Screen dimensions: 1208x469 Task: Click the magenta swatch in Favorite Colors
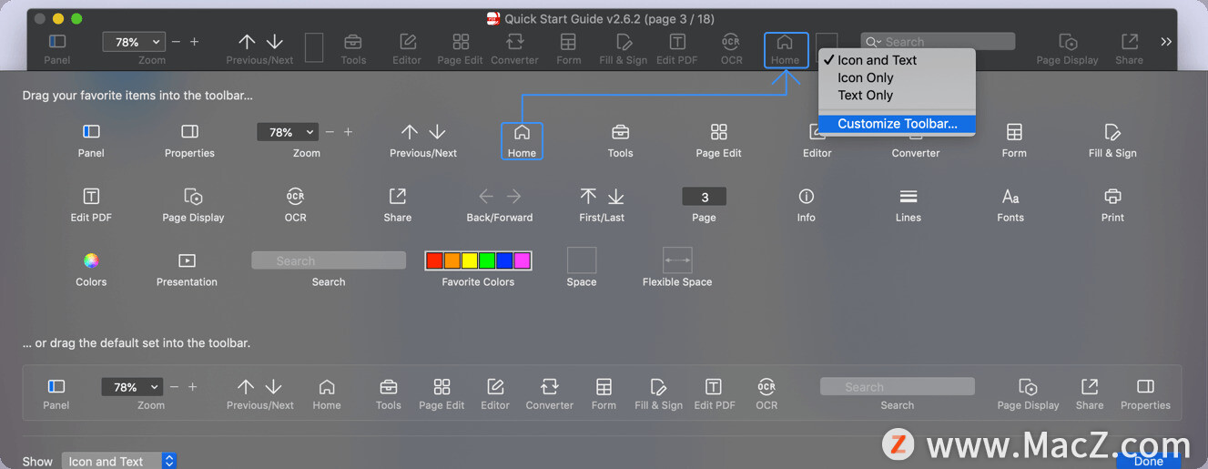[x=522, y=260]
